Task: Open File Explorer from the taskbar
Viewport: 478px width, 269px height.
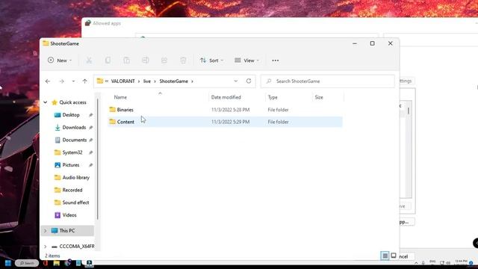Action: [x=57, y=263]
